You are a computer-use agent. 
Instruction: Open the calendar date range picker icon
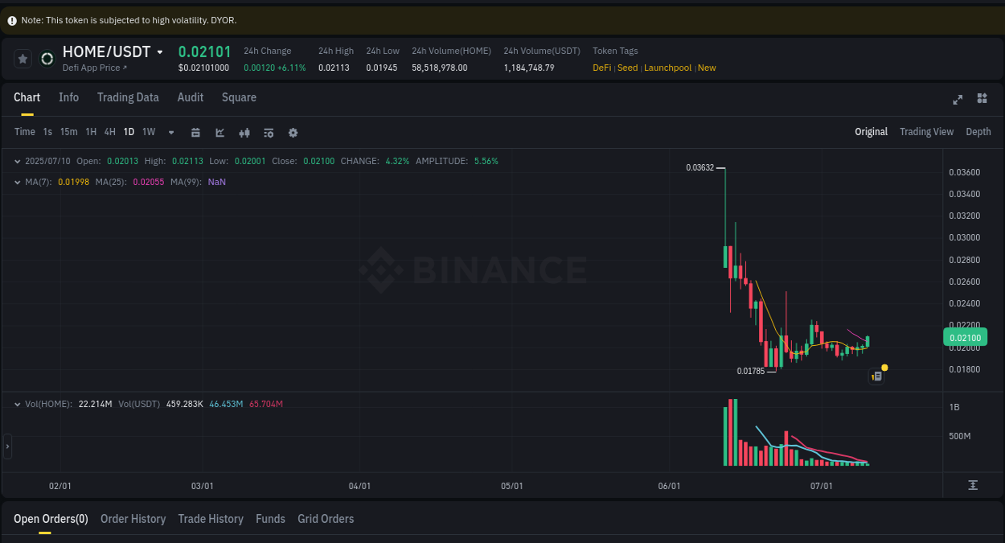click(x=195, y=132)
